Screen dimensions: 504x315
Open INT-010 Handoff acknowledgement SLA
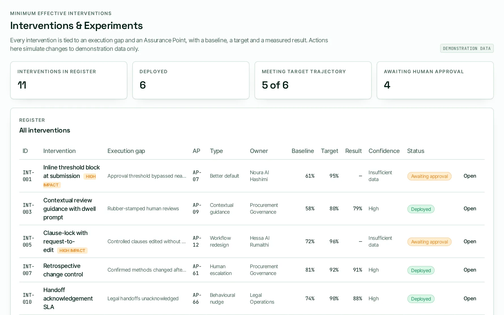pyautogui.click(x=470, y=299)
